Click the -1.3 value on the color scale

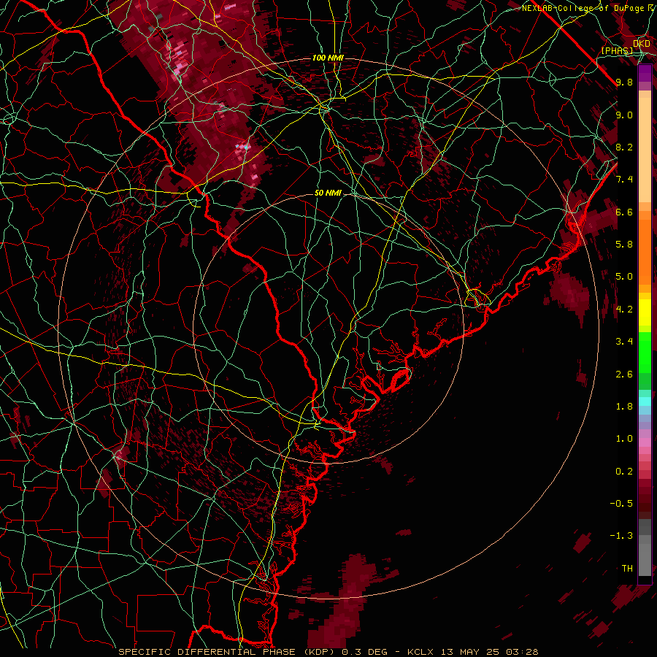[621, 537]
